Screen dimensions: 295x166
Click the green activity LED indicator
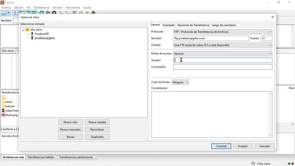tap(289, 164)
